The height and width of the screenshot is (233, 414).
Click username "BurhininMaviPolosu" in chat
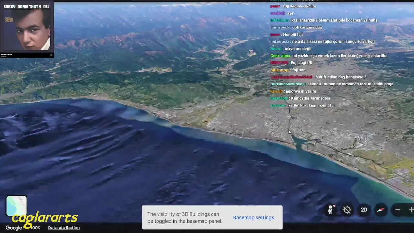click(289, 84)
